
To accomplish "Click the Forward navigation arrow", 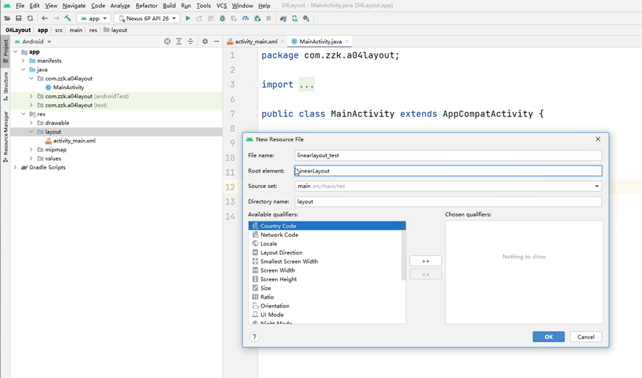I will click(56, 18).
